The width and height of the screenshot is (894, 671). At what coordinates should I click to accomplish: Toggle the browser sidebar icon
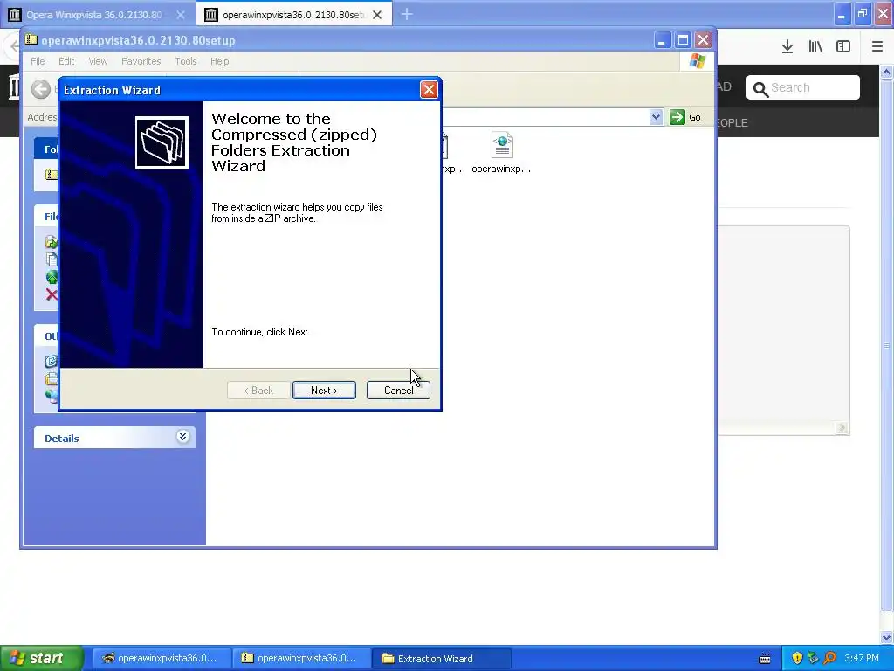tap(843, 47)
